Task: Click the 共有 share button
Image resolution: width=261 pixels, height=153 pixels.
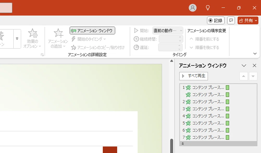Action: 248,20
